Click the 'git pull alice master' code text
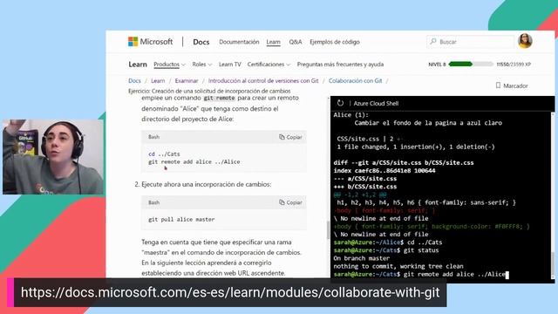558x314 pixels. tap(181, 220)
